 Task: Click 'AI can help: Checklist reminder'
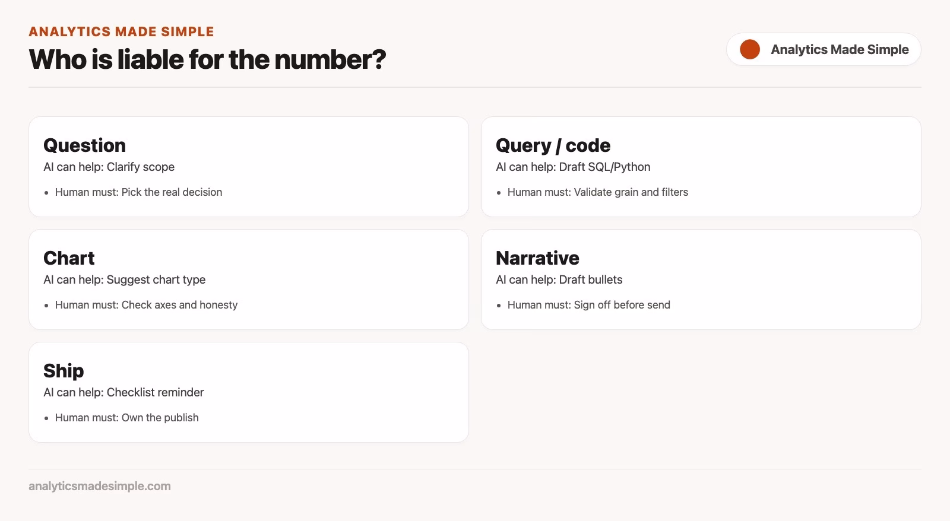(123, 392)
